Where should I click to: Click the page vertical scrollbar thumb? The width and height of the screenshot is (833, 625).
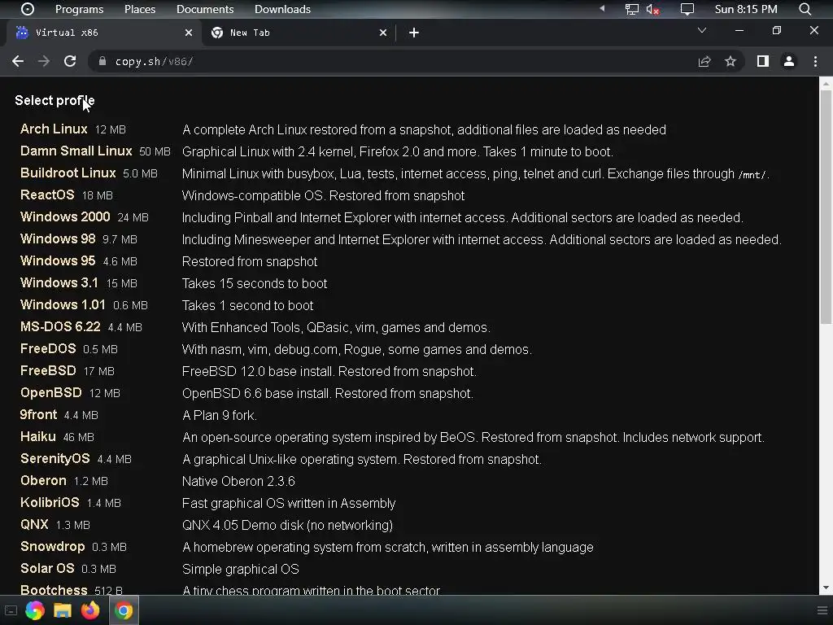pyautogui.click(x=826, y=207)
